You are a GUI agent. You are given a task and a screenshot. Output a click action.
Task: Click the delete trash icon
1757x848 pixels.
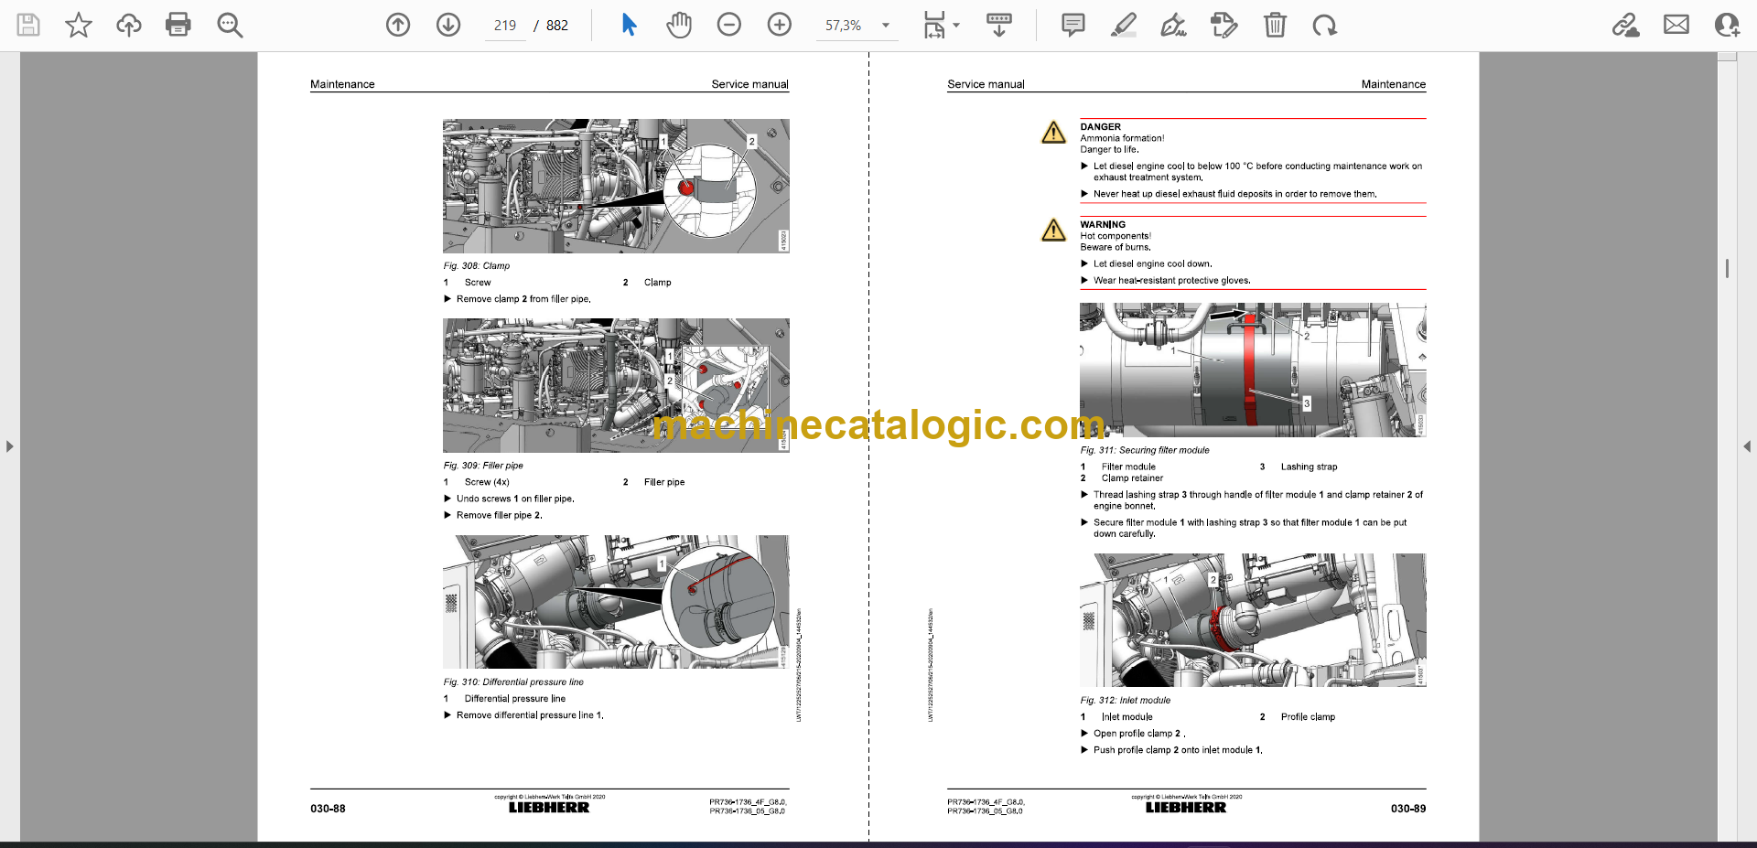tap(1275, 25)
